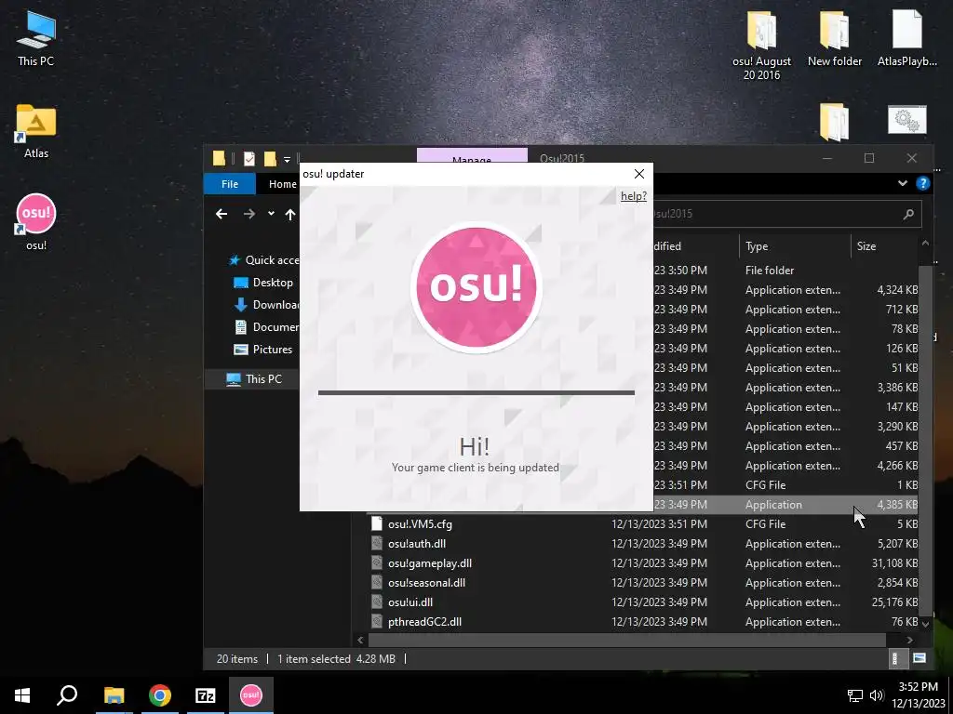This screenshot has width=953, height=714.
Task: Open Properties from quick access toolbar
Action: pos(249,158)
